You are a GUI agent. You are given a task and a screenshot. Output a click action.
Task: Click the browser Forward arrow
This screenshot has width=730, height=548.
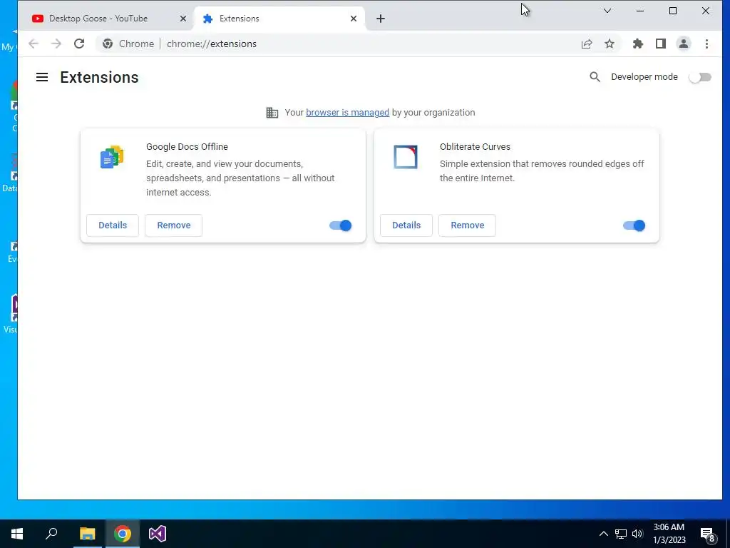56,44
